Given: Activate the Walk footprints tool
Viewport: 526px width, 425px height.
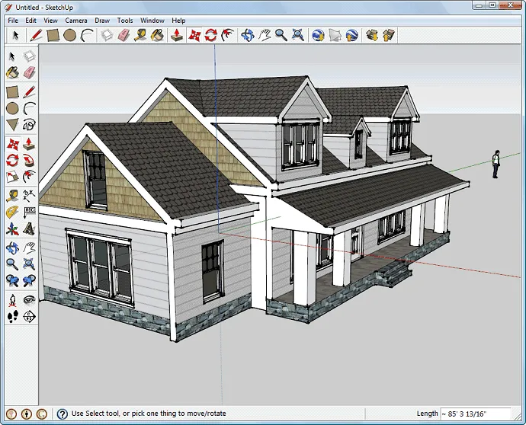Looking at the screenshot, I should tap(12, 316).
